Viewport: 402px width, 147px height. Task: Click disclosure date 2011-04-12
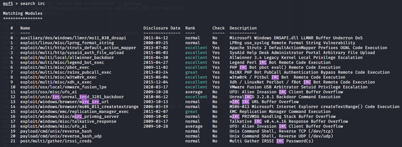[156, 38]
